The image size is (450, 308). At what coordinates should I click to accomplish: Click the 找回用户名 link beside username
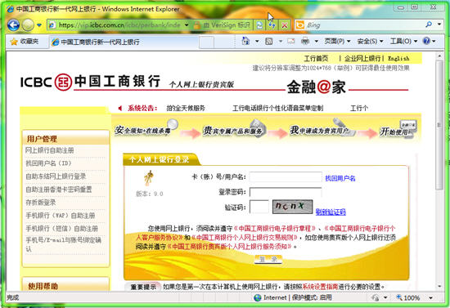tap(340, 178)
